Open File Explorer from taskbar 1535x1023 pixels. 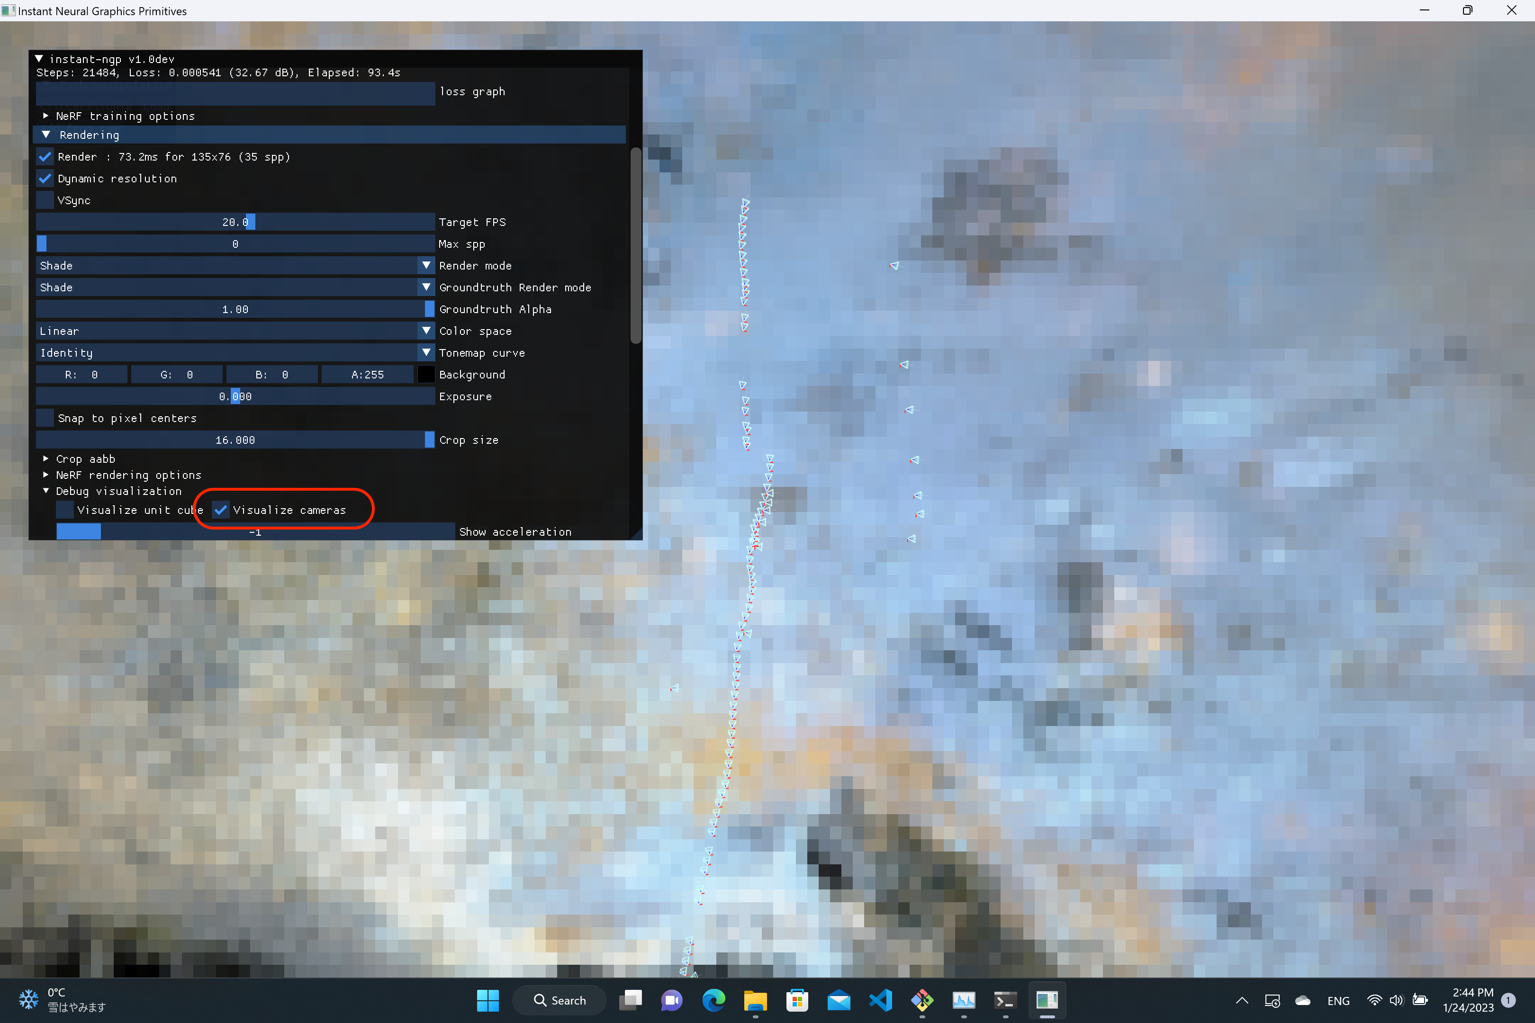coord(755,1000)
